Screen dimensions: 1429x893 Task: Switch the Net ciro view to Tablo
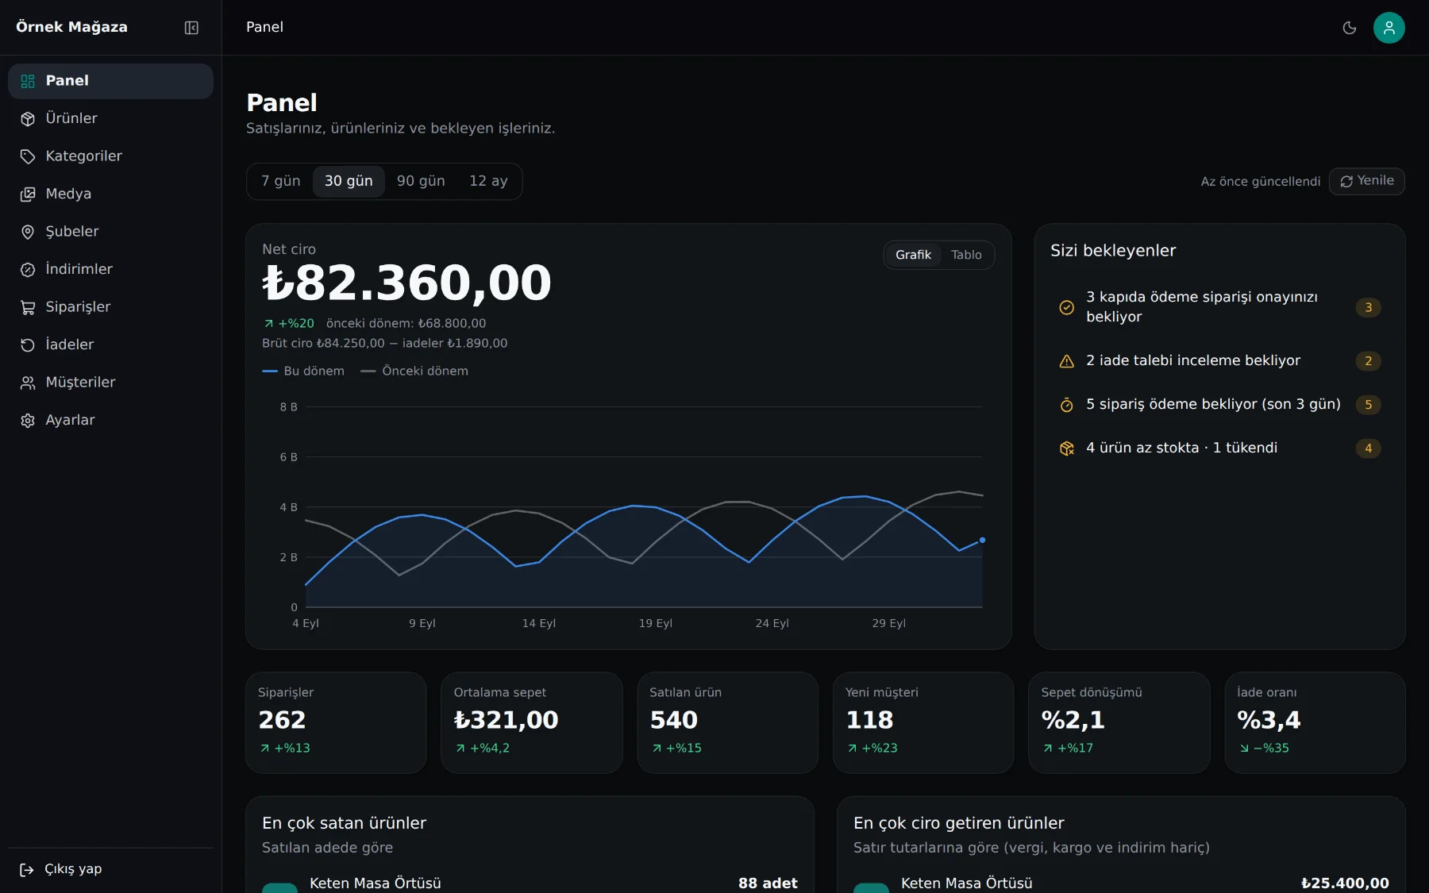tap(966, 255)
